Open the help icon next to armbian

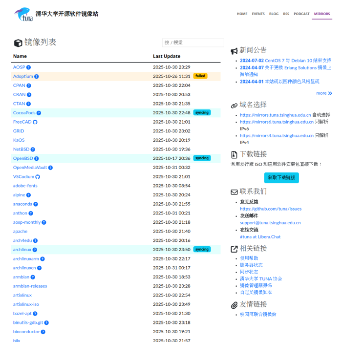click(x=33, y=277)
